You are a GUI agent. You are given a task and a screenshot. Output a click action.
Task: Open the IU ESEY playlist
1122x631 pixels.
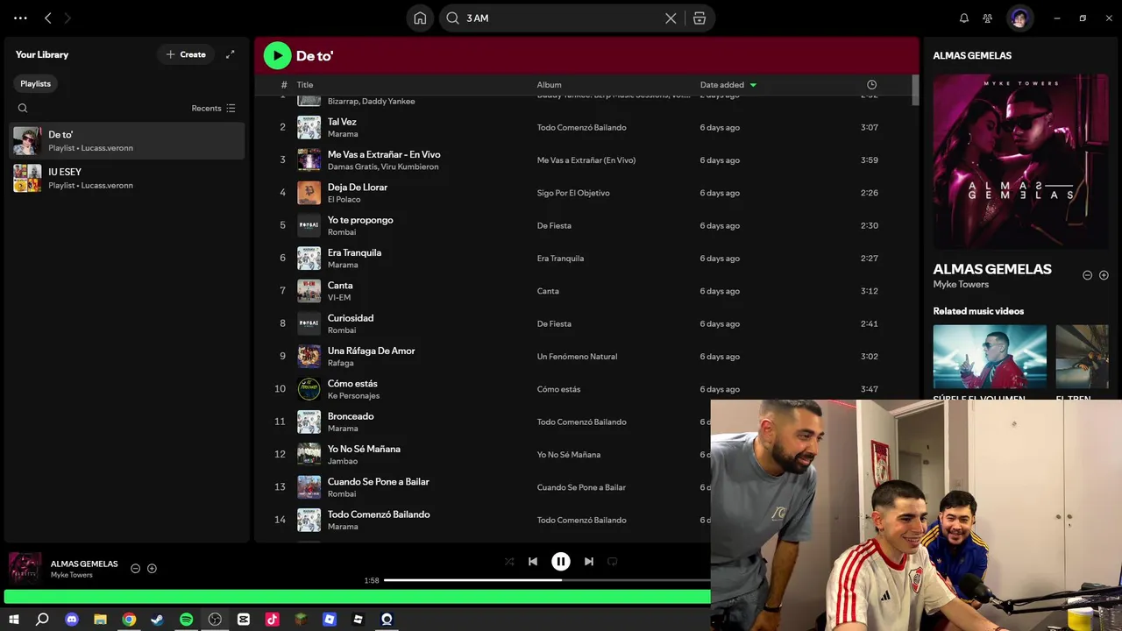[x=127, y=178]
